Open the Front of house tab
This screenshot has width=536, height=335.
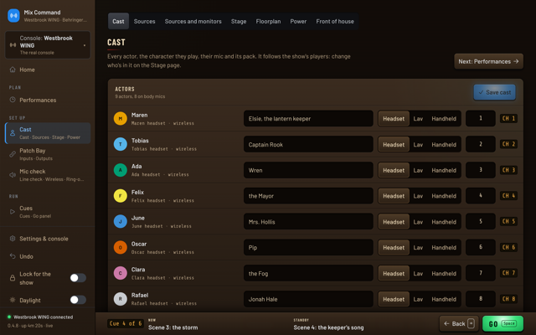[x=335, y=21]
